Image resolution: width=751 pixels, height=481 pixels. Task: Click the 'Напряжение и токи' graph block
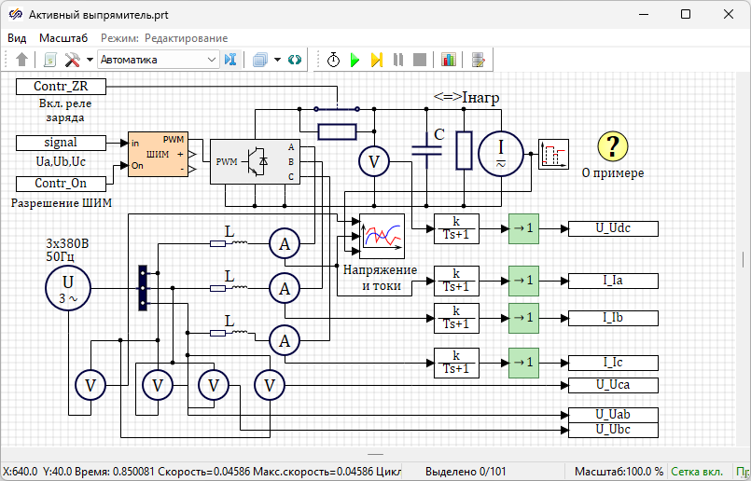[x=382, y=236]
